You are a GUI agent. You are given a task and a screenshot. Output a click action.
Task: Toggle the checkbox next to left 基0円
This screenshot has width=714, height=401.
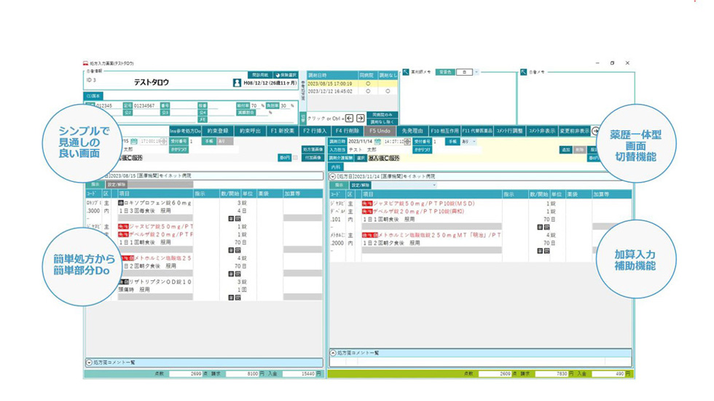295,157
